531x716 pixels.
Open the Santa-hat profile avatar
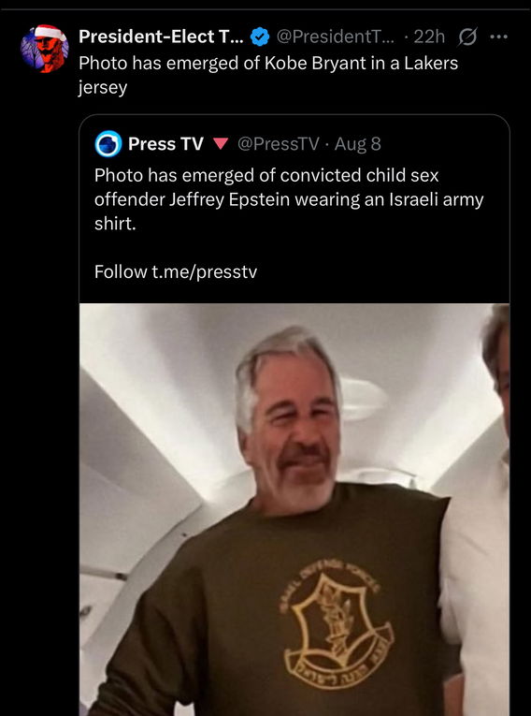[45, 49]
